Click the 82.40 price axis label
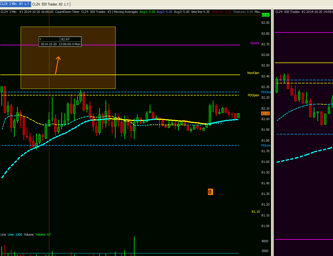Screen dimensions: 333x256 [265, 76]
